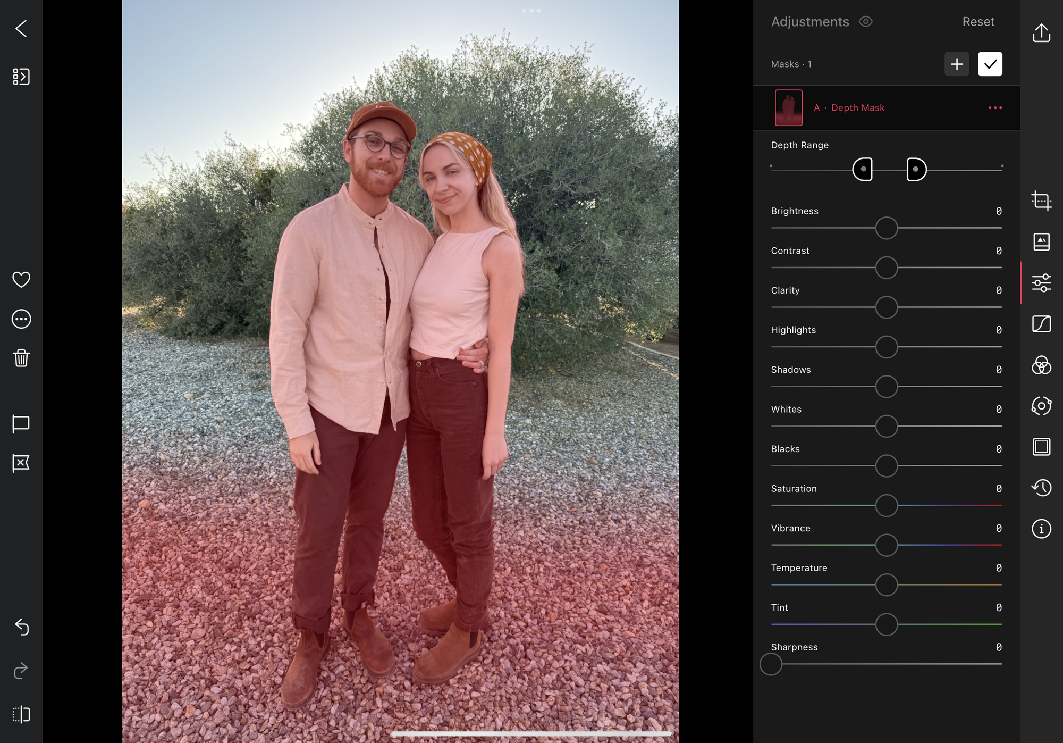The width and height of the screenshot is (1063, 743).
Task: Switch to the Adjustments sliders tab
Action: (1041, 283)
